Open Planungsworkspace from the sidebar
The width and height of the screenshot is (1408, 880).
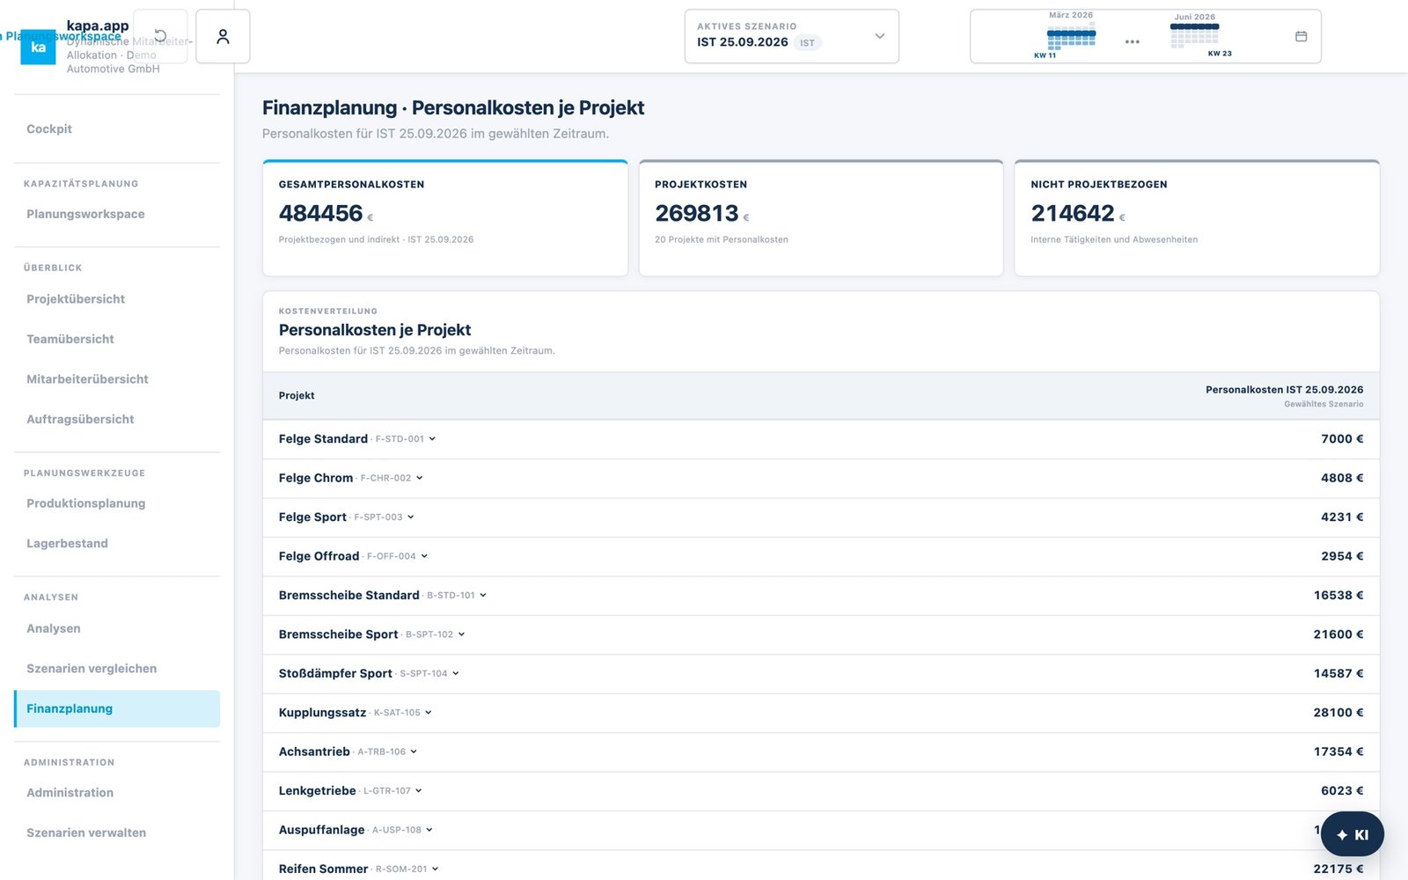(x=117, y=215)
